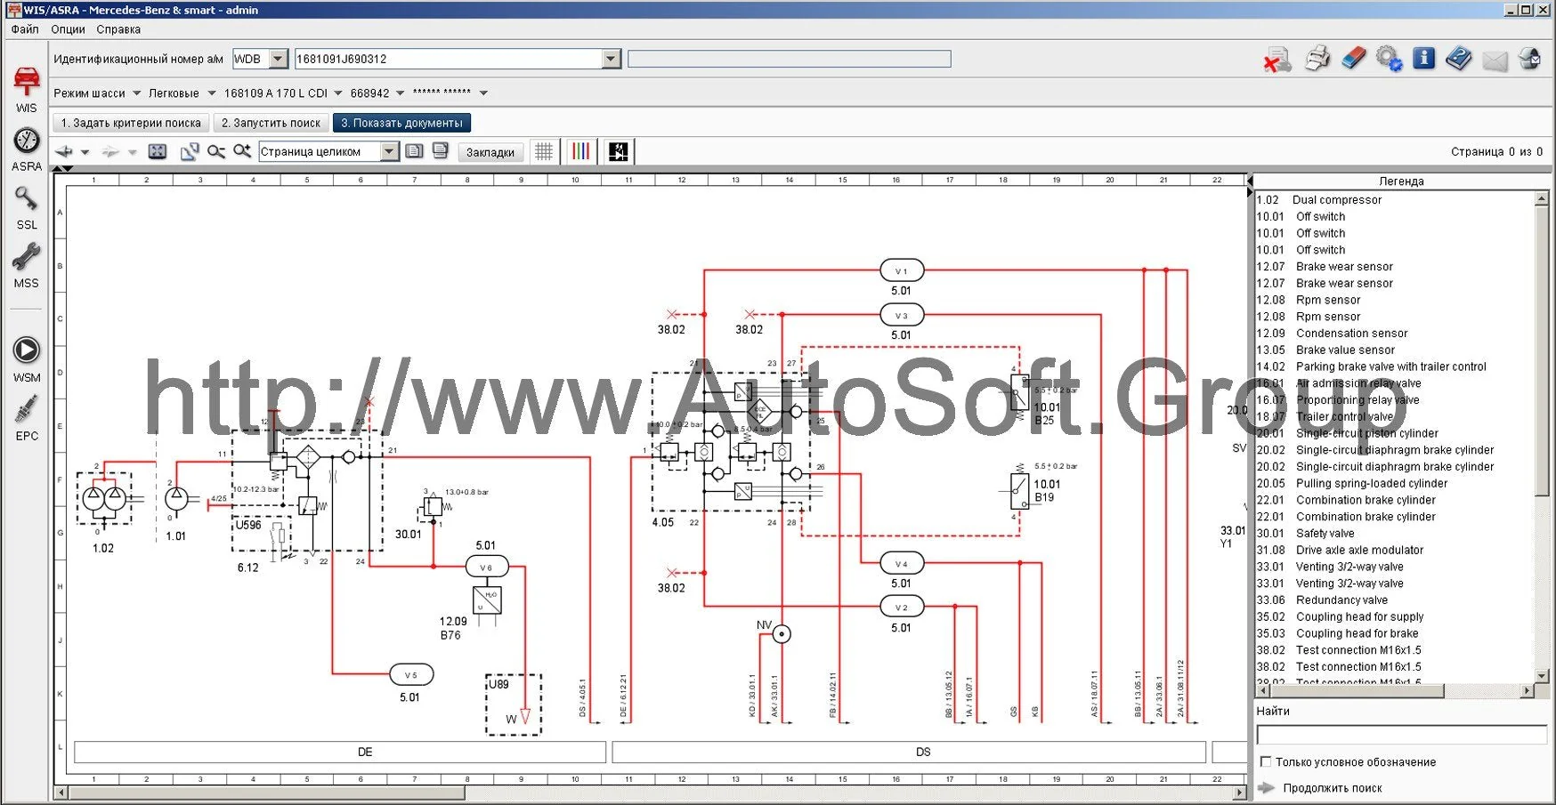Screen dimensions: 1556x805
Task: Enable 'Только условное обозначение' checkbox
Action: (x=1266, y=762)
